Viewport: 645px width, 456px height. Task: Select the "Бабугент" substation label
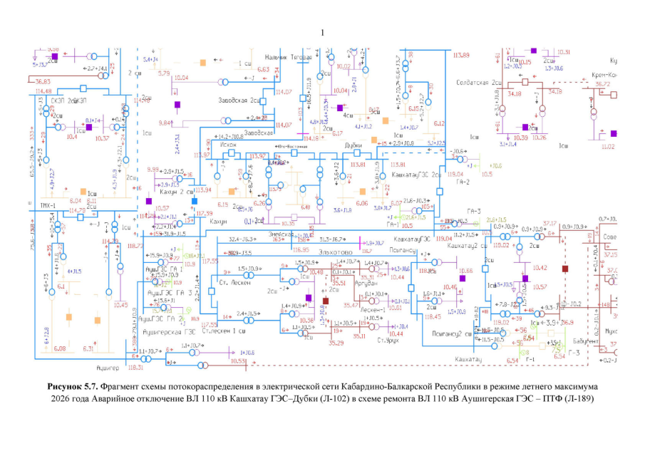pos(586,341)
